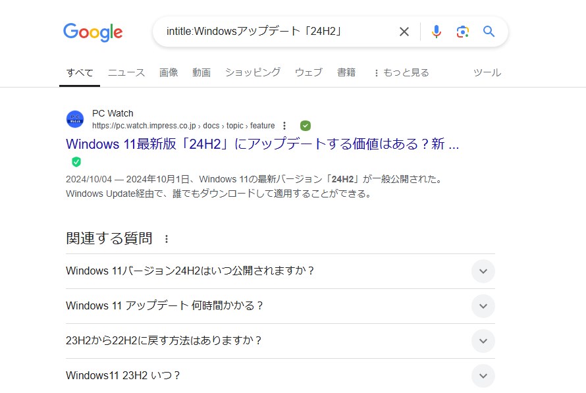Viewport: 586px width, 393px height.
Task: Open the Windows 11最新版「24H2」result link
Action: point(262,144)
